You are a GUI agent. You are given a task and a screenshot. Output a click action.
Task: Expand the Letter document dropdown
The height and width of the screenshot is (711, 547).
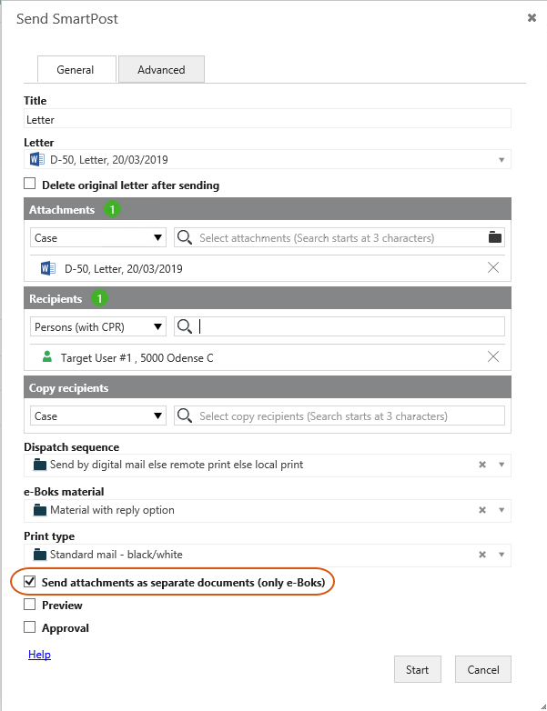[x=501, y=160]
